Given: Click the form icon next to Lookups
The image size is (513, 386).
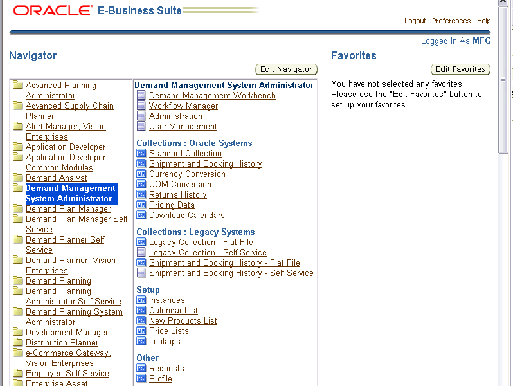Looking at the screenshot, I should pos(141,341).
